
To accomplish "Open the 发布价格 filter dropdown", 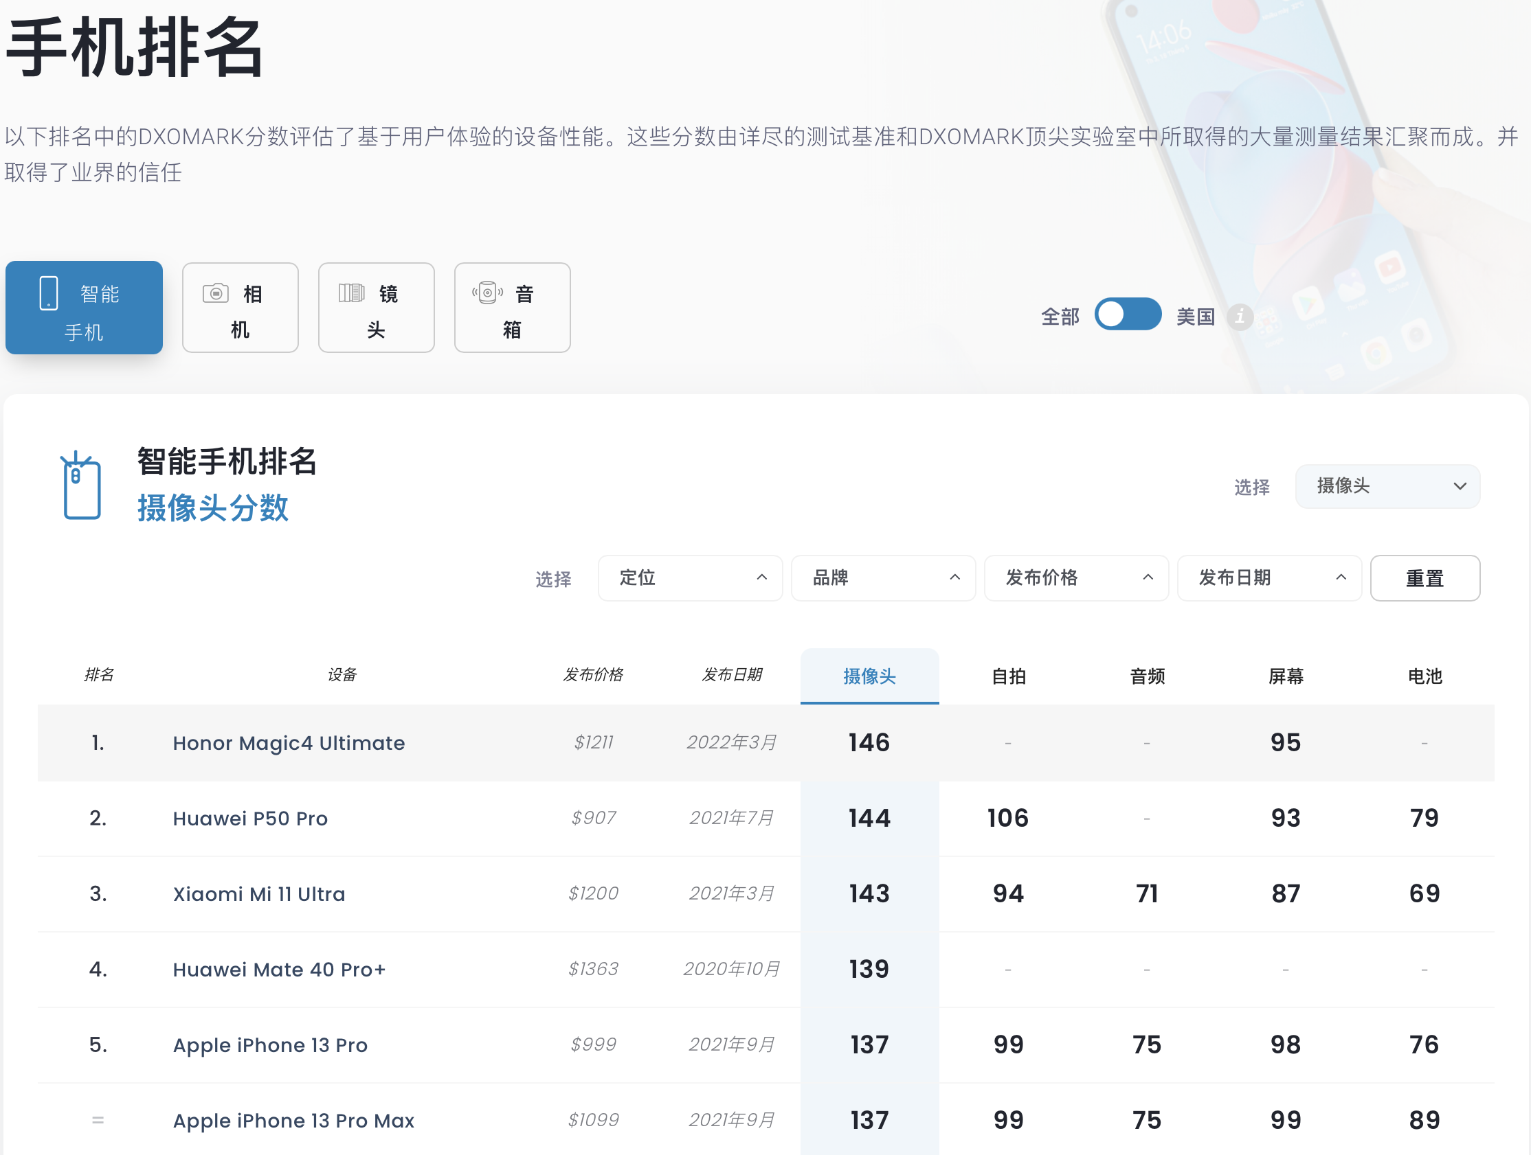I will click(x=1075, y=577).
